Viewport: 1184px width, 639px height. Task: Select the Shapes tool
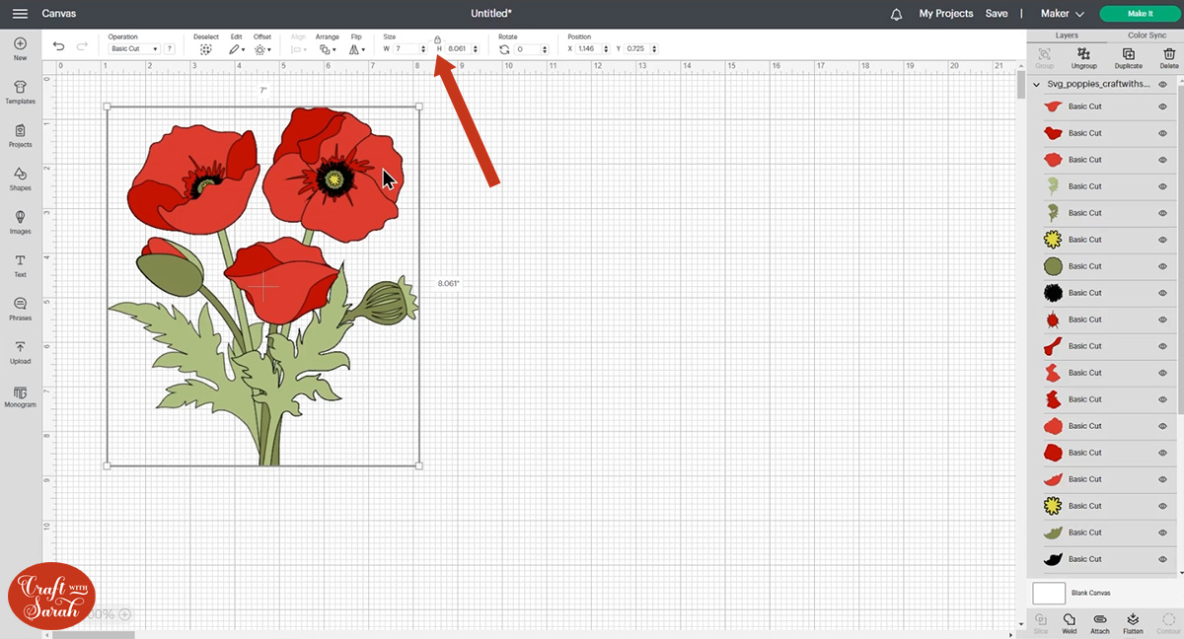pyautogui.click(x=20, y=177)
